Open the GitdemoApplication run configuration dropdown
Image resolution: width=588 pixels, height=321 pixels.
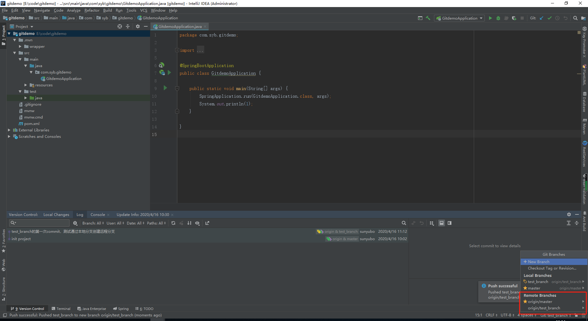click(x=459, y=18)
